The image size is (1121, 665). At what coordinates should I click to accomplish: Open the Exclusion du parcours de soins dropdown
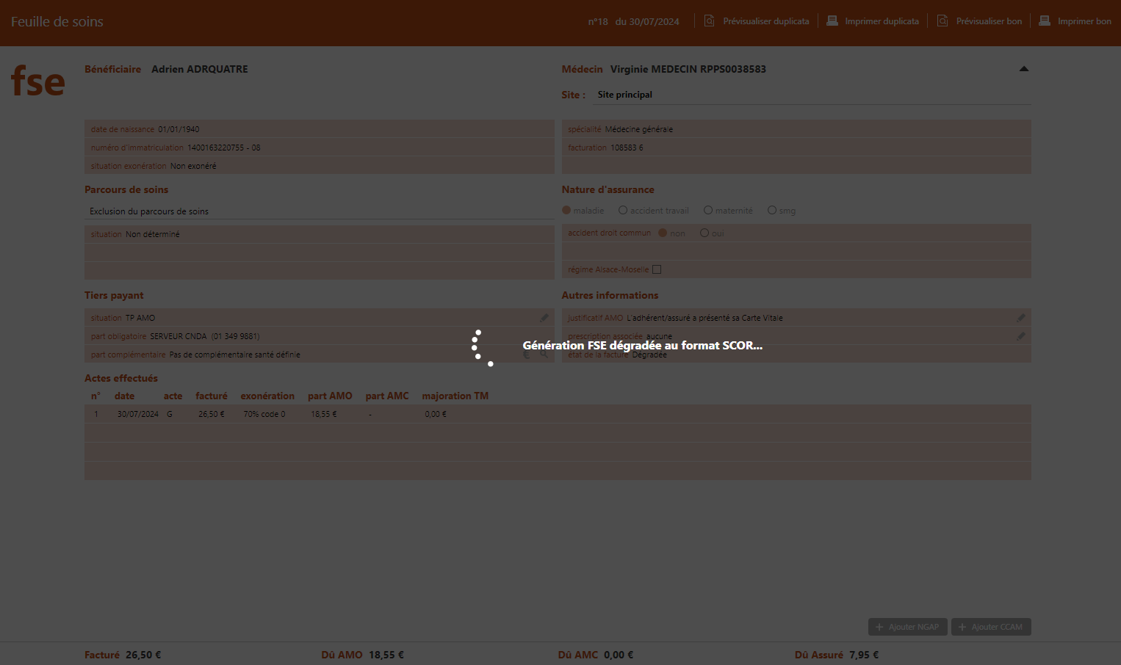pos(320,211)
